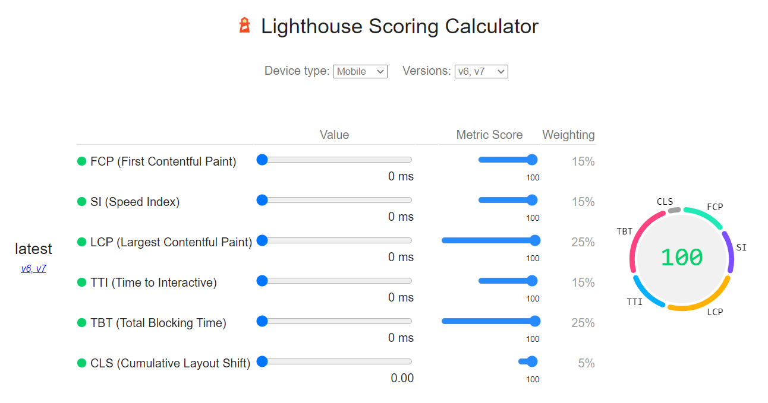This screenshot has width=768, height=403.
Task: Click the lighthouse icon in the page title
Action: [x=244, y=26]
